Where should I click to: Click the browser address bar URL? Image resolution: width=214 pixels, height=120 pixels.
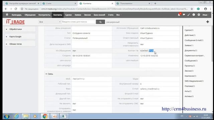point(114,9)
